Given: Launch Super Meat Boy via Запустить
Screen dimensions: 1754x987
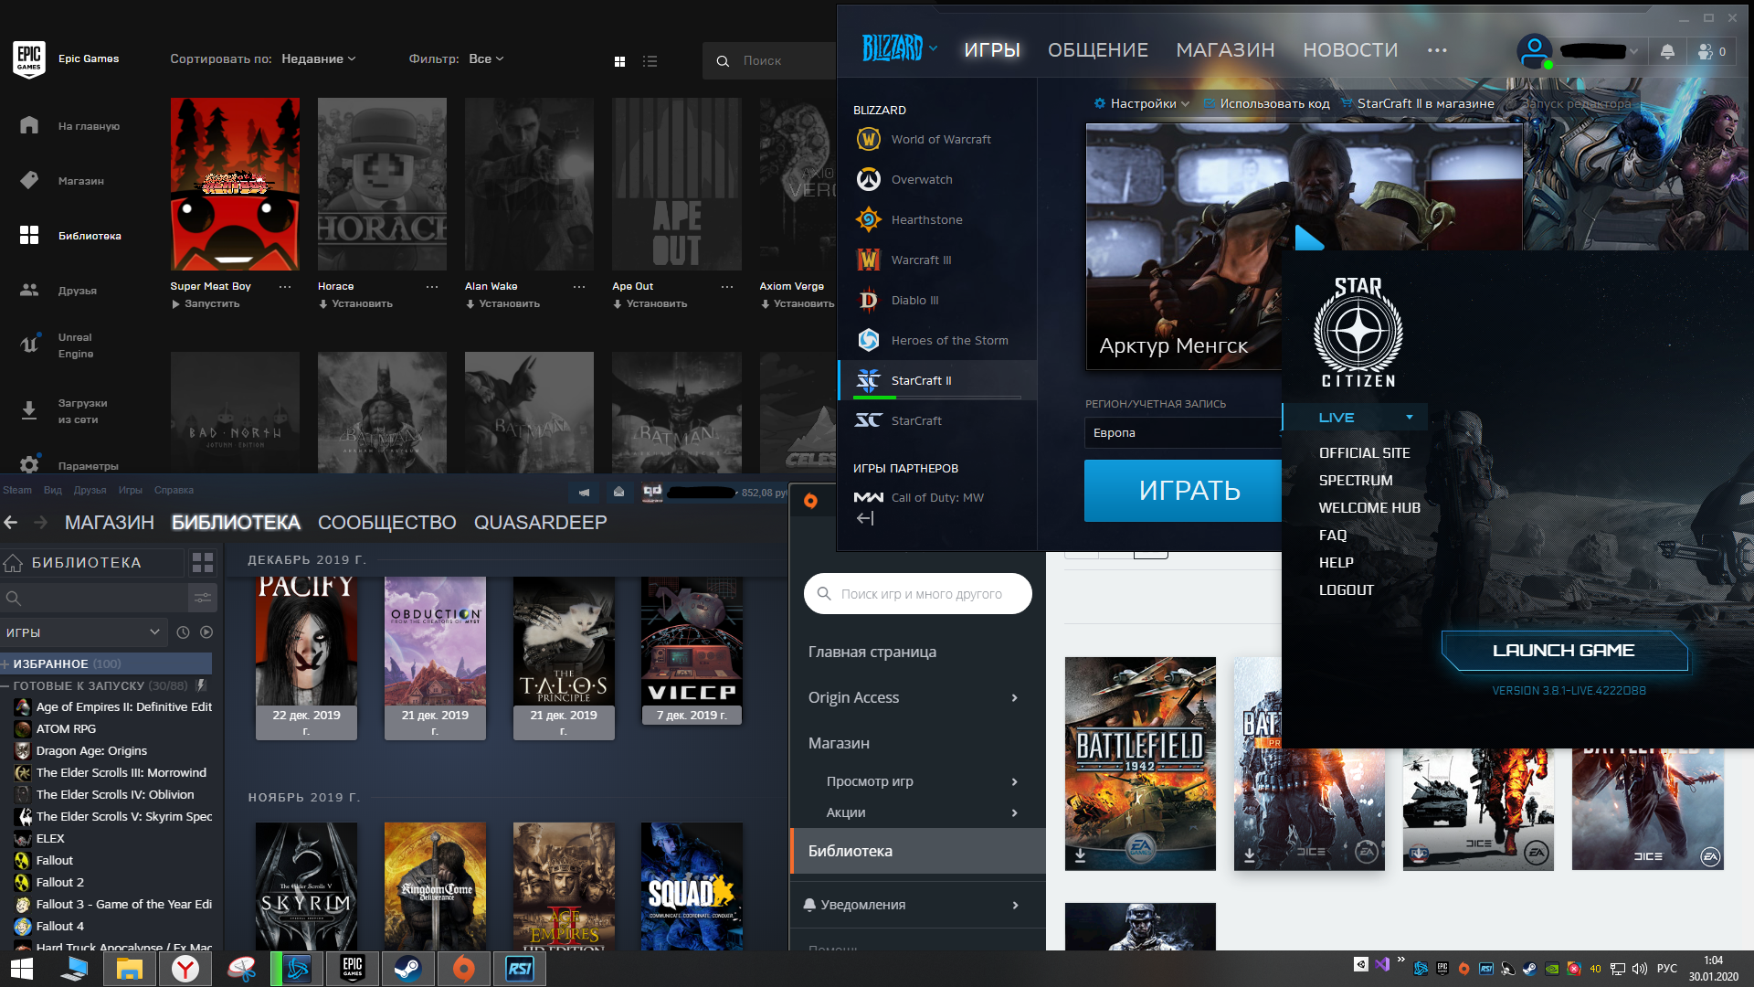Looking at the screenshot, I should [206, 303].
